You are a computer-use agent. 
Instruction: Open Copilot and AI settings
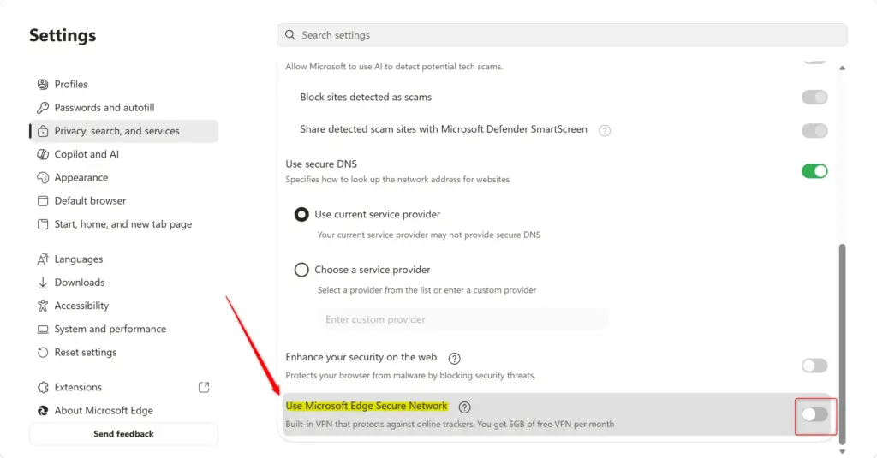(x=123, y=154)
